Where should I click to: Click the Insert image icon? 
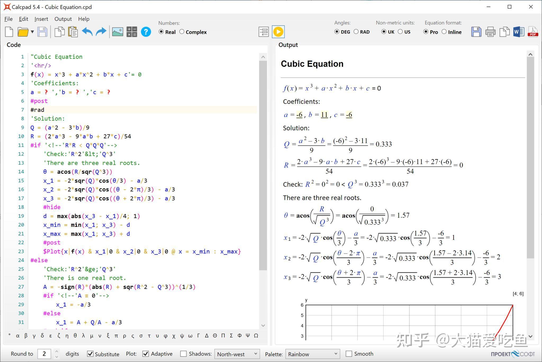(118, 32)
